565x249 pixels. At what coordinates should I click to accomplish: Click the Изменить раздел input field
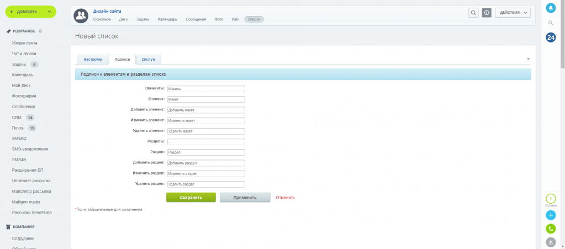coord(206,174)
